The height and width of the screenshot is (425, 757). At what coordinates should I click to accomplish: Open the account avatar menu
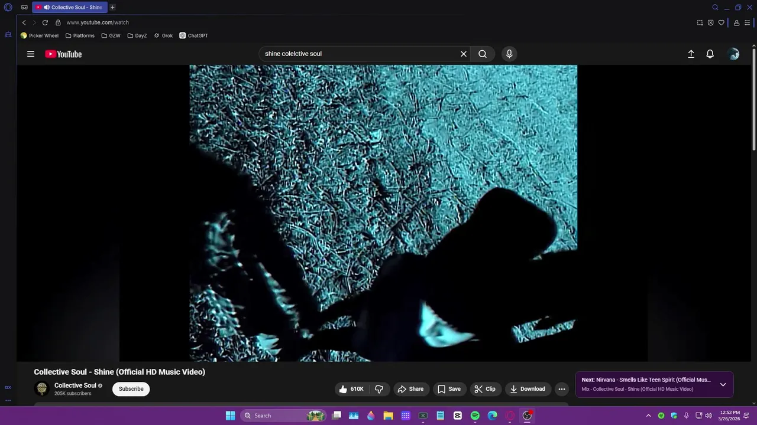pyautogui.click(x=734, y=54)
